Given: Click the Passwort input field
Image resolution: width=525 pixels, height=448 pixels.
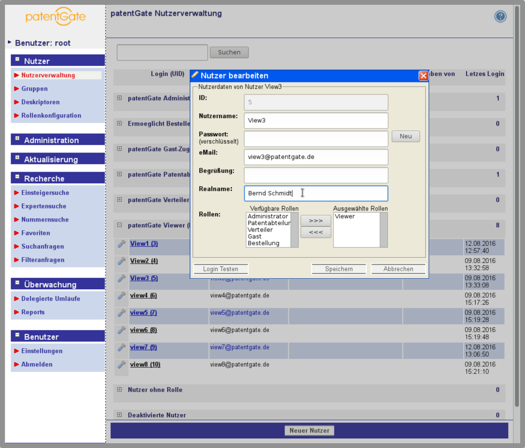Looking at the screenshot, I should (316, 139).
